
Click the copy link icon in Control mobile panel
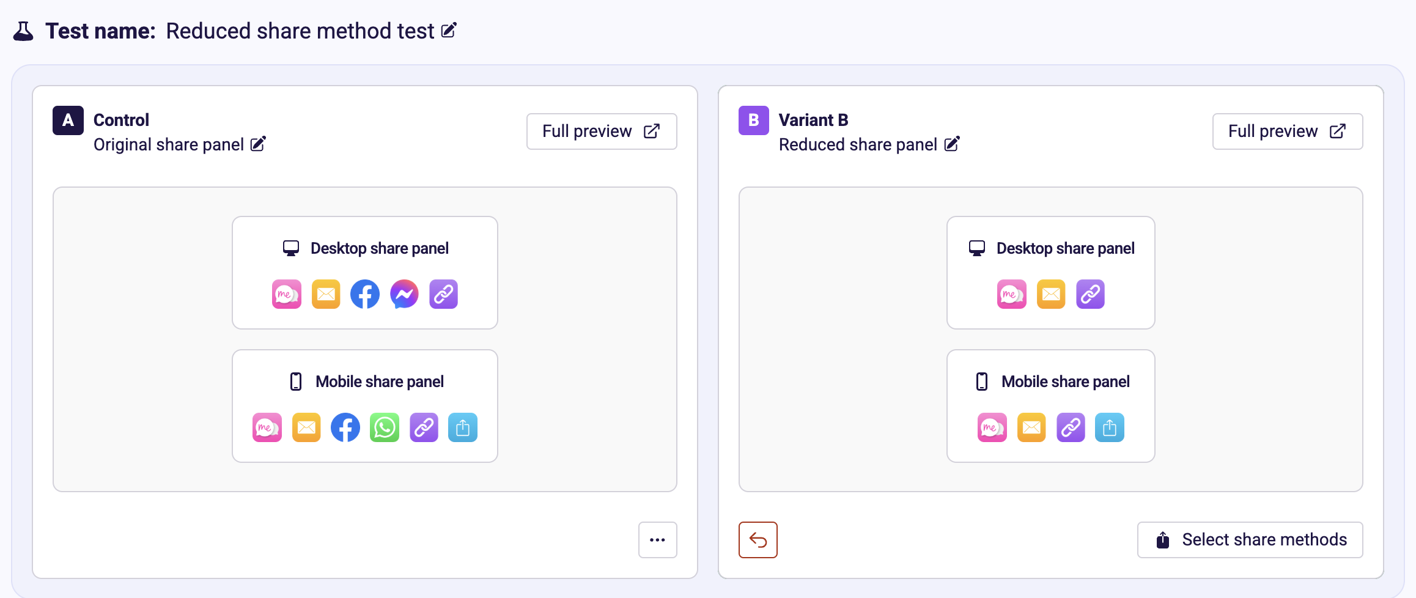(x=424, y=427)
